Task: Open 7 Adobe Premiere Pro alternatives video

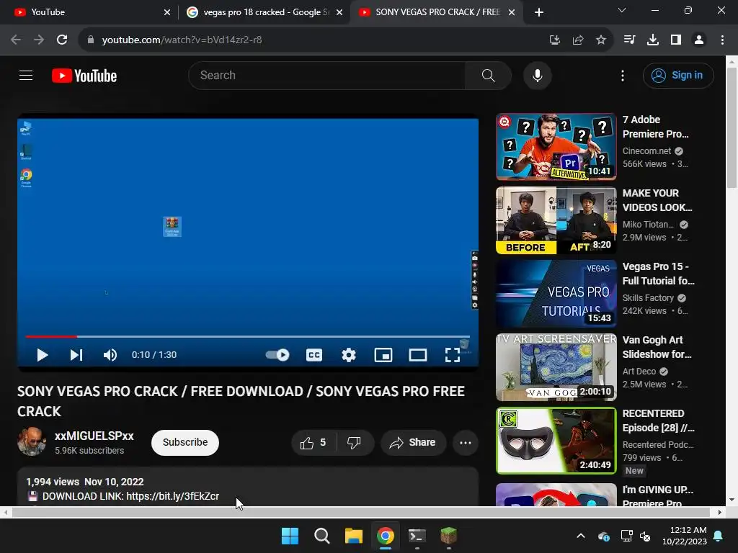Action: pos(556,147)
